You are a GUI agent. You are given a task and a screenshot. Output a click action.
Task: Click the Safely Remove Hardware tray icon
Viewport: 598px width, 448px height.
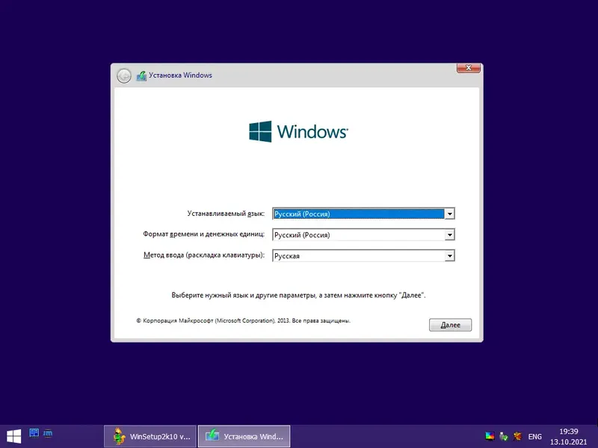[x=502, y=436]
